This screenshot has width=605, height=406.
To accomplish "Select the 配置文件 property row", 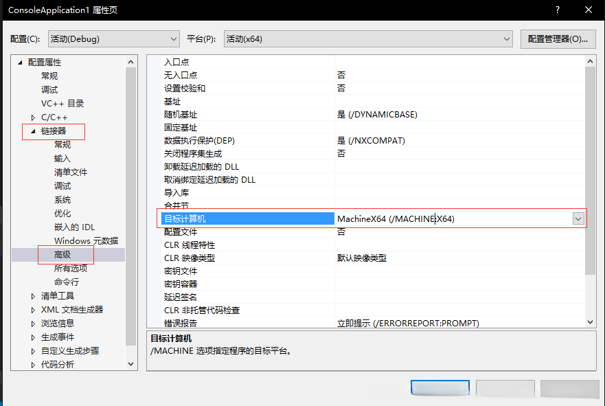I will (373, 232).
